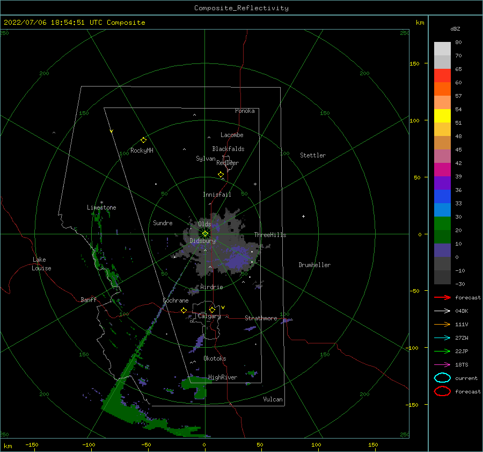Screen dimensions: 483x452
Task: Click the cyan current ellipse icon
Action: (x=442, y=378)
